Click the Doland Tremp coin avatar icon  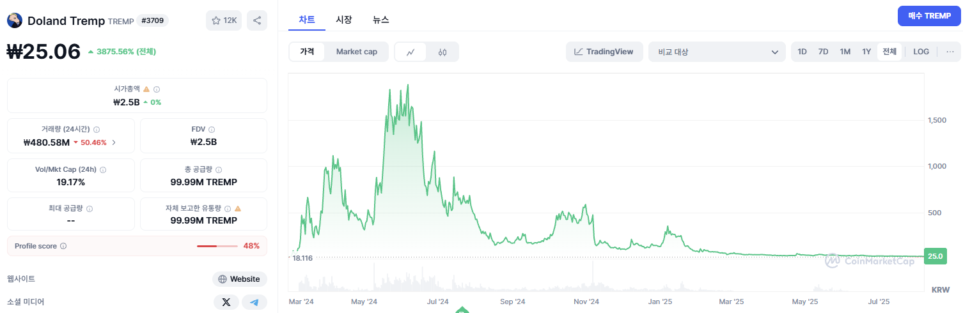pyautogui.click(x=14, y=20)
